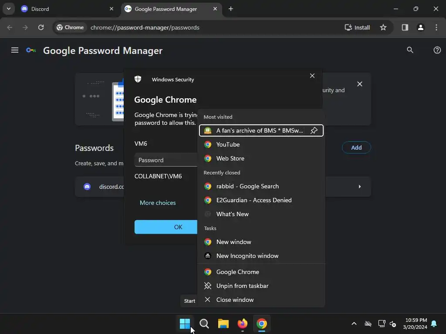
Task: Install Google Password Manager app
Action: (x=357, y=27)
